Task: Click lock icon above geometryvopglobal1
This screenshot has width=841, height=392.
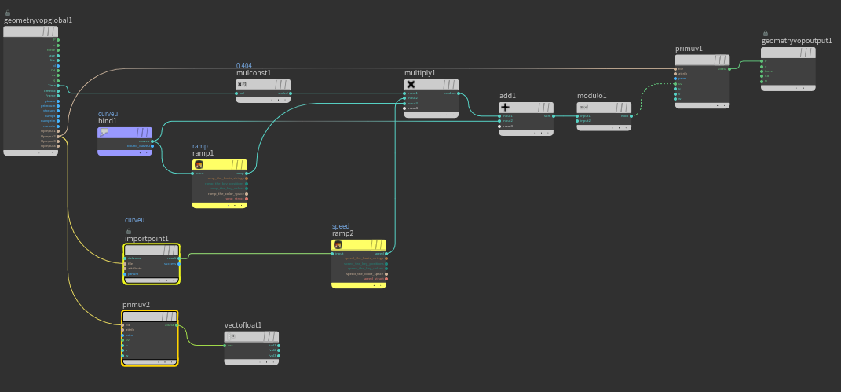Action: click(7, 13)
